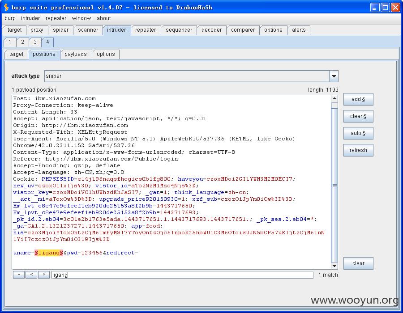The height and width of the screenshot is (313, 403).
Task: Open the repeater menu
Action: click(56, 18)
